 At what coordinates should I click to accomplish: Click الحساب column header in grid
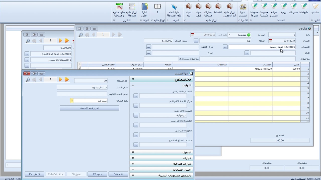(x=250, y=64)
